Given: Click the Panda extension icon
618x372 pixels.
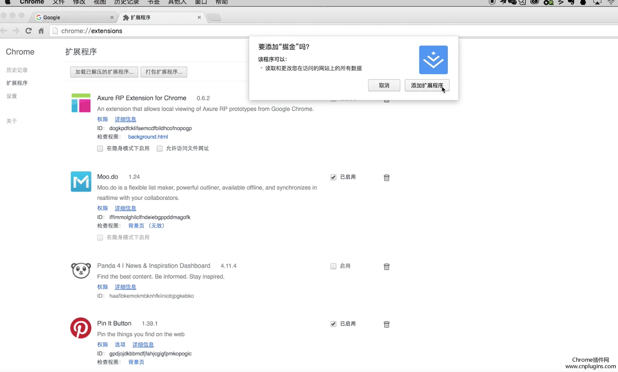Looking at the screenshot, I should tap(81, 271).
